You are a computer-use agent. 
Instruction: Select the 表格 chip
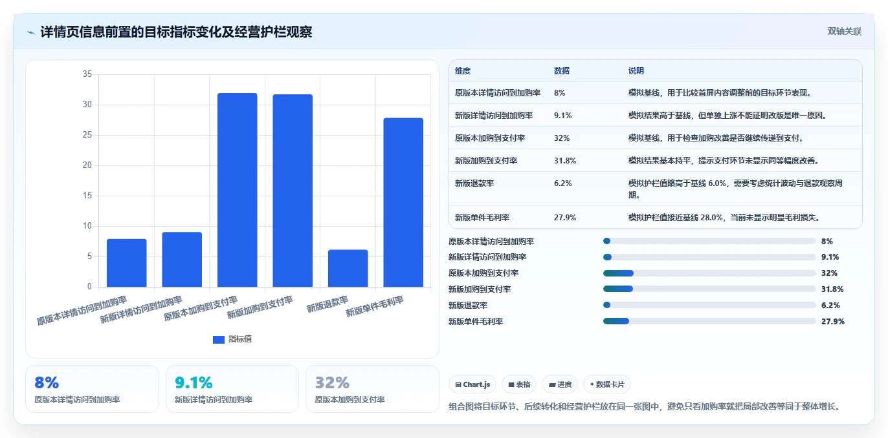point(519,384)
